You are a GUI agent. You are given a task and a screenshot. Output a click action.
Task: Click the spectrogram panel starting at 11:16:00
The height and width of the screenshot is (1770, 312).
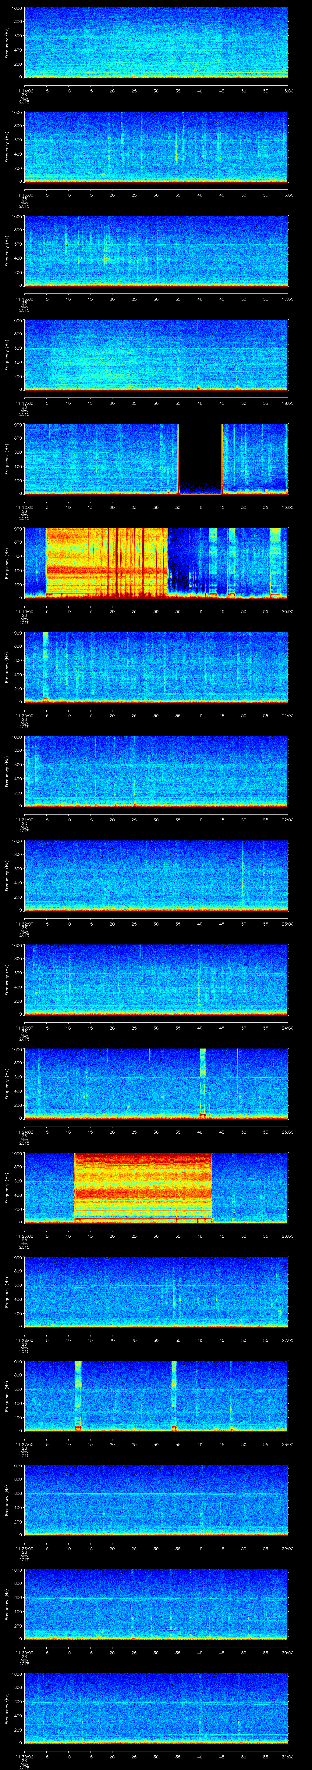(156, 251)
